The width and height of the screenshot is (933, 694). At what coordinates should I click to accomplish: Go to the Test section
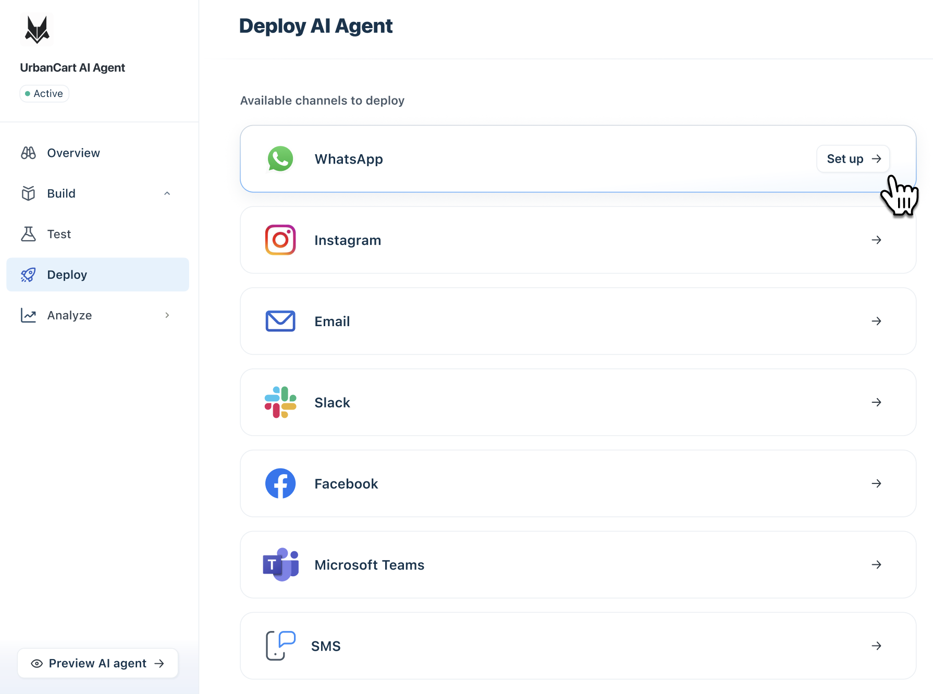(97, 234)
